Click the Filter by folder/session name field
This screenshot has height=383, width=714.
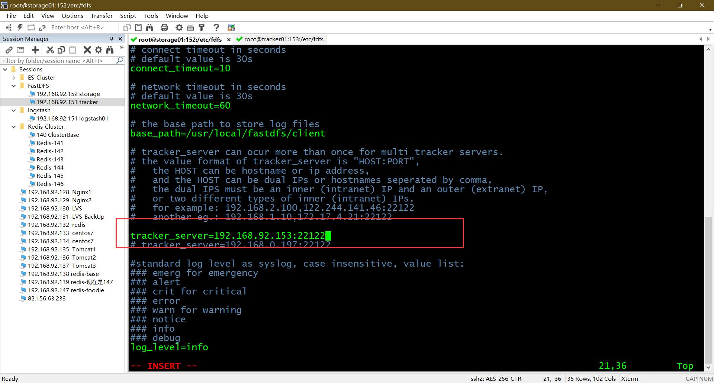coord(59,61)
